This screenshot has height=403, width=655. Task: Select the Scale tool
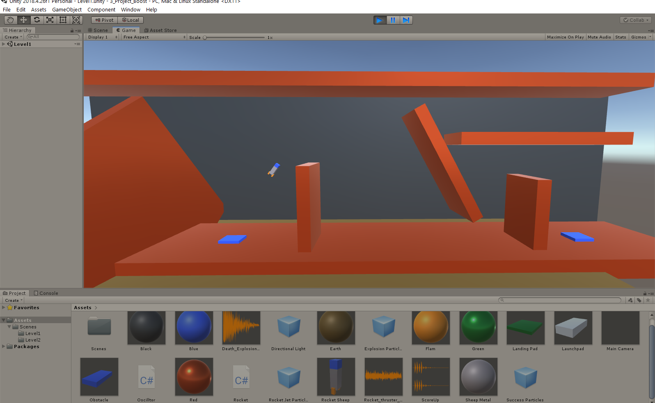[x=50, y=20]
